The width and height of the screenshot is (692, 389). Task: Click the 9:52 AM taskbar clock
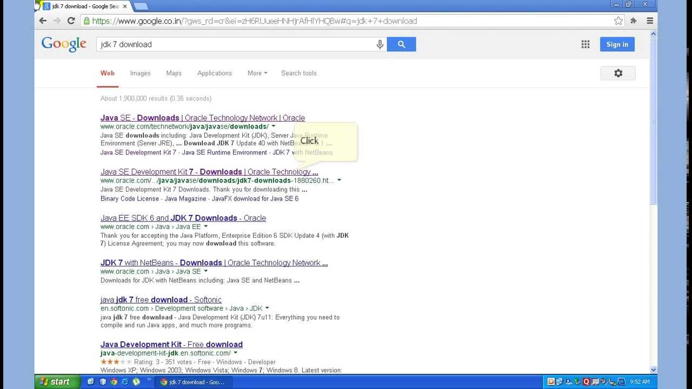tap(641, 381)
